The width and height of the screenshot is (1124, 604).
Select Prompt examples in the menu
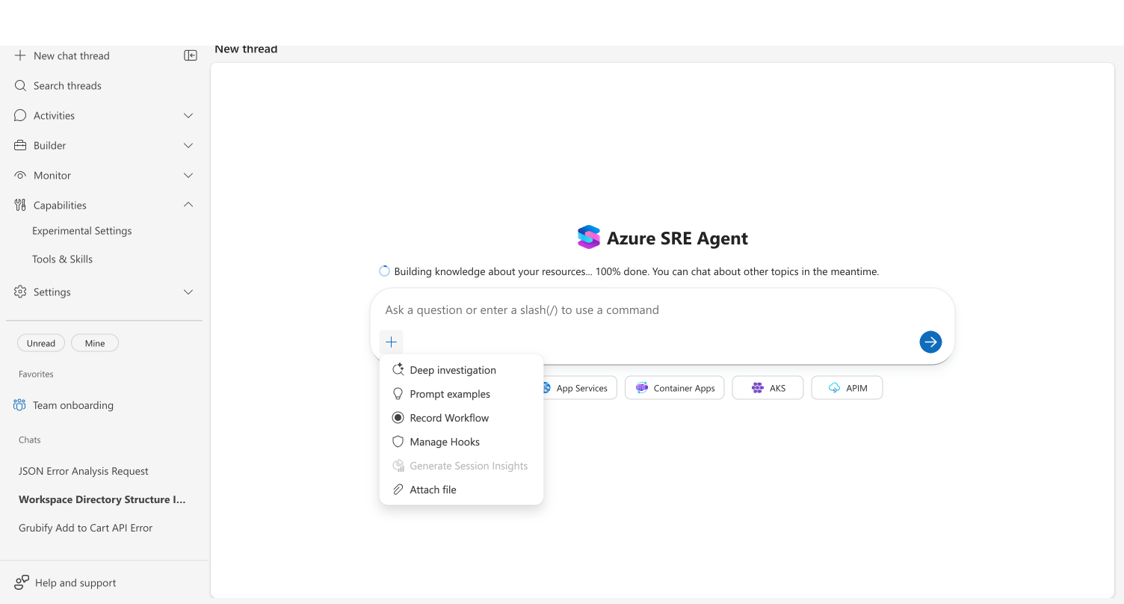(x=461, y=394)
